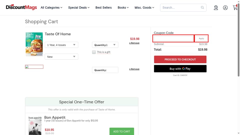Viewport: 240px width, 135px height.
Task: Click the $19.98 item price
Action: [135, 39]
